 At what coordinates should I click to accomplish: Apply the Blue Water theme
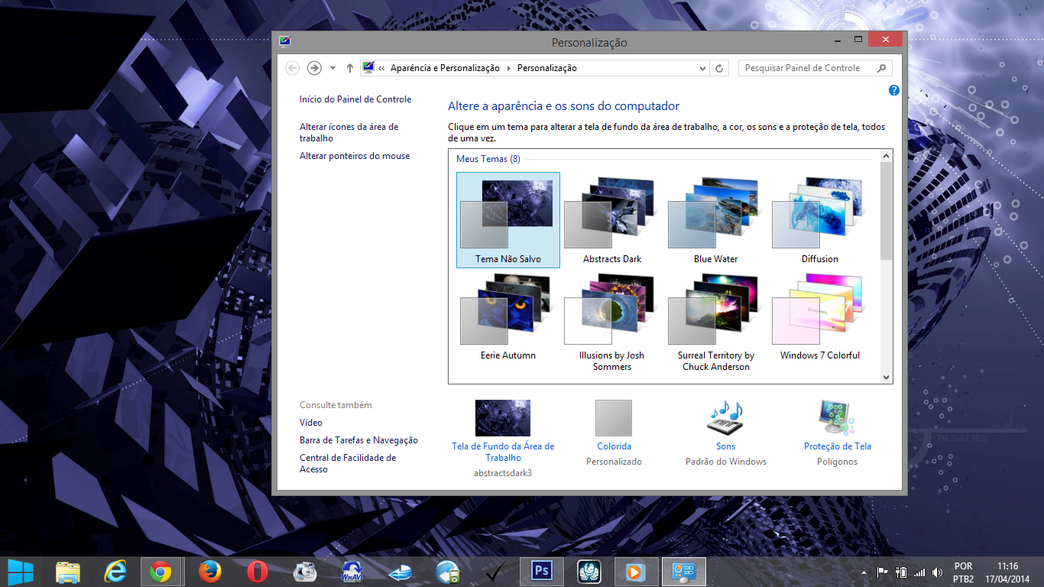(x=716, y=220)
